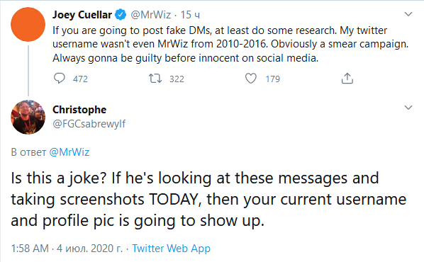Open the share tweet icon
This screenshot has width=424, height=262.
point(347,79)
